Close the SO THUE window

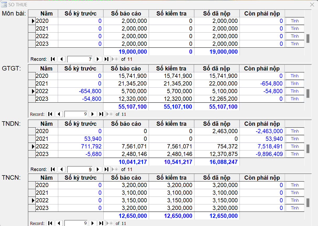pyautogui.click(x=312, y=5)
